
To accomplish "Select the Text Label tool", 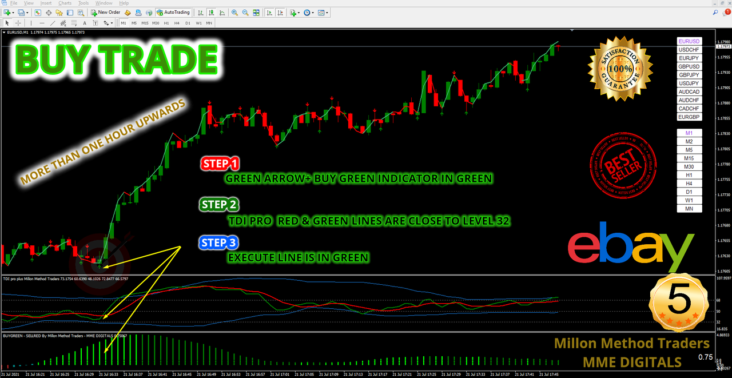I will click(x=95, y=23).
